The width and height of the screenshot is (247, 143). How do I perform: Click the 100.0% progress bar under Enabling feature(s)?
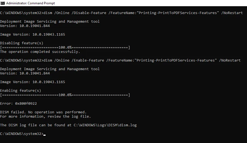[65, 95]
